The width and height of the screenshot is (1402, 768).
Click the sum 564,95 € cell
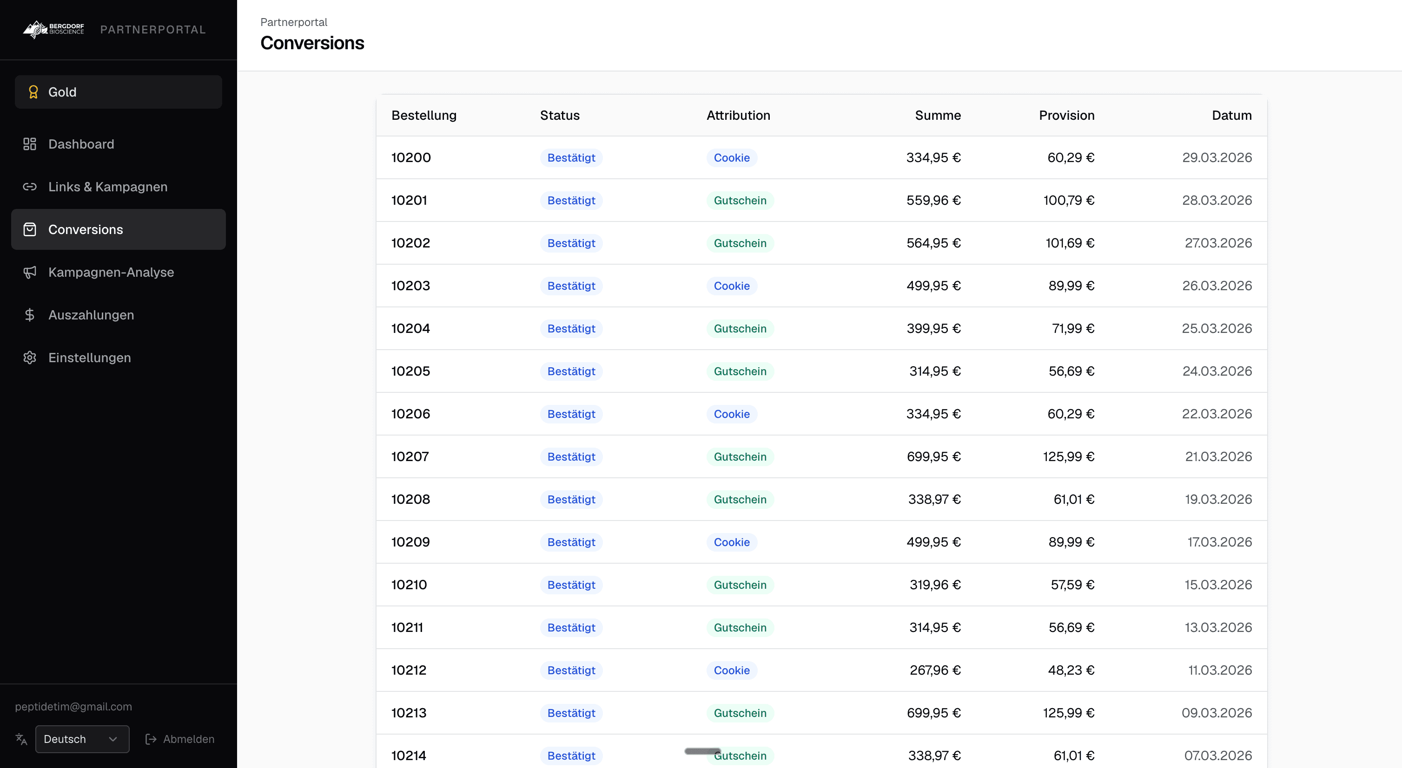point(933,243)
